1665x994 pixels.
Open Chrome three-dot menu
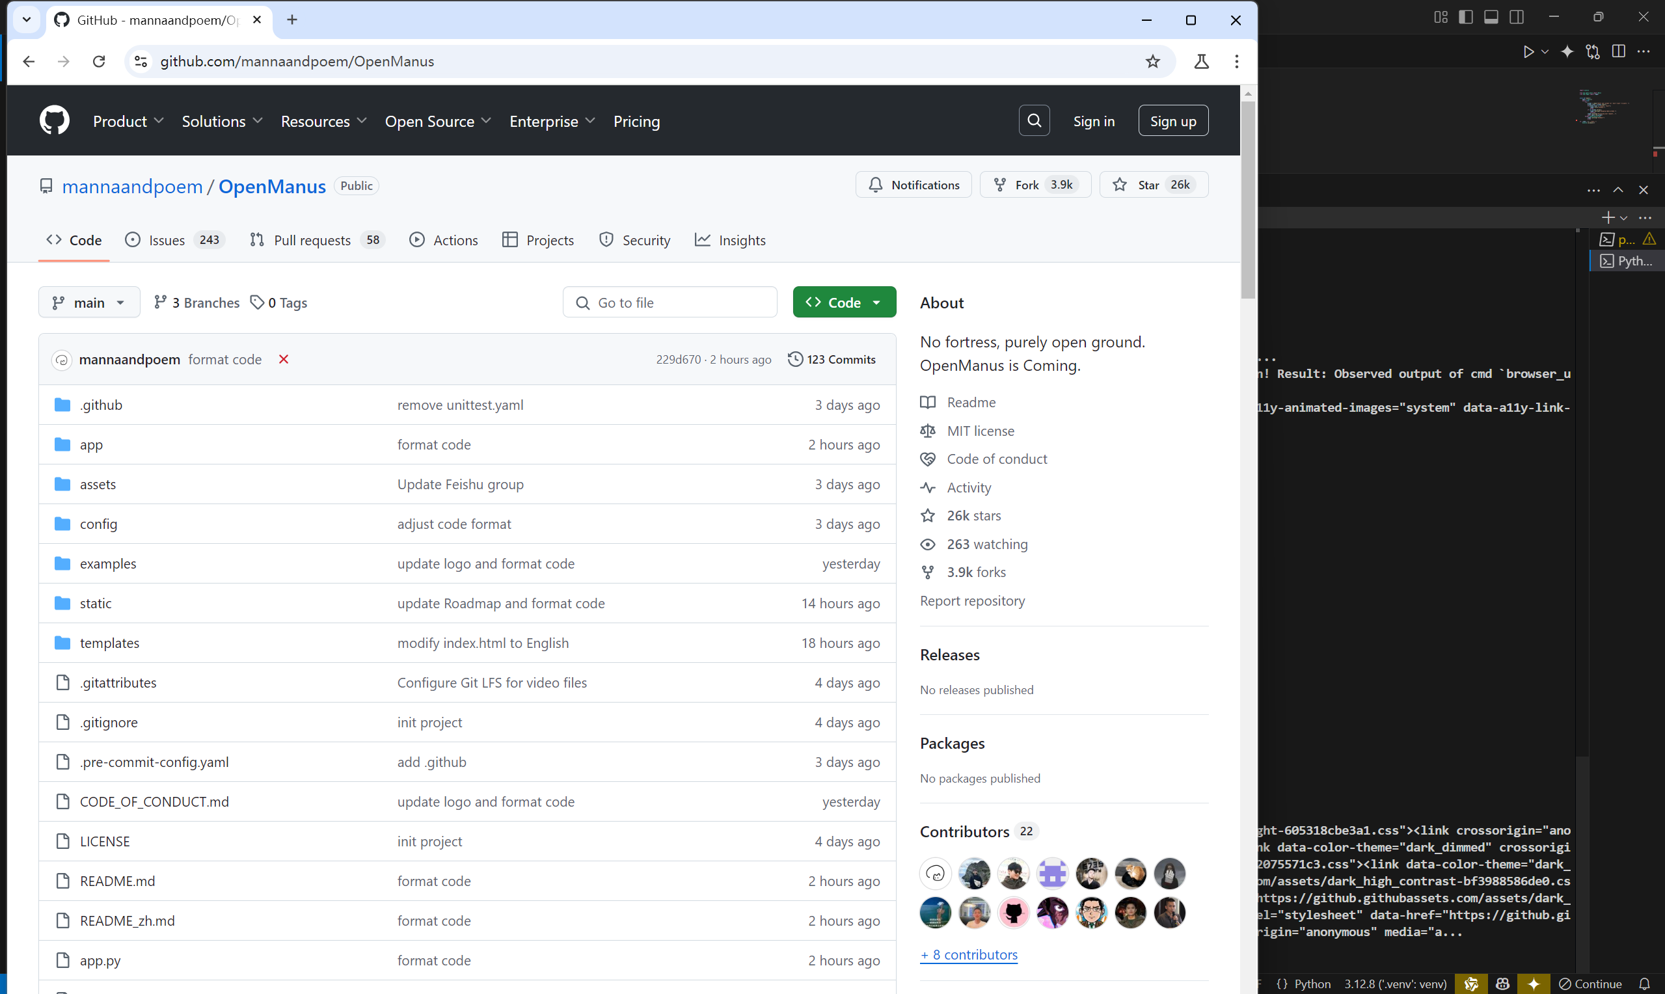[x=1236, y=62]
